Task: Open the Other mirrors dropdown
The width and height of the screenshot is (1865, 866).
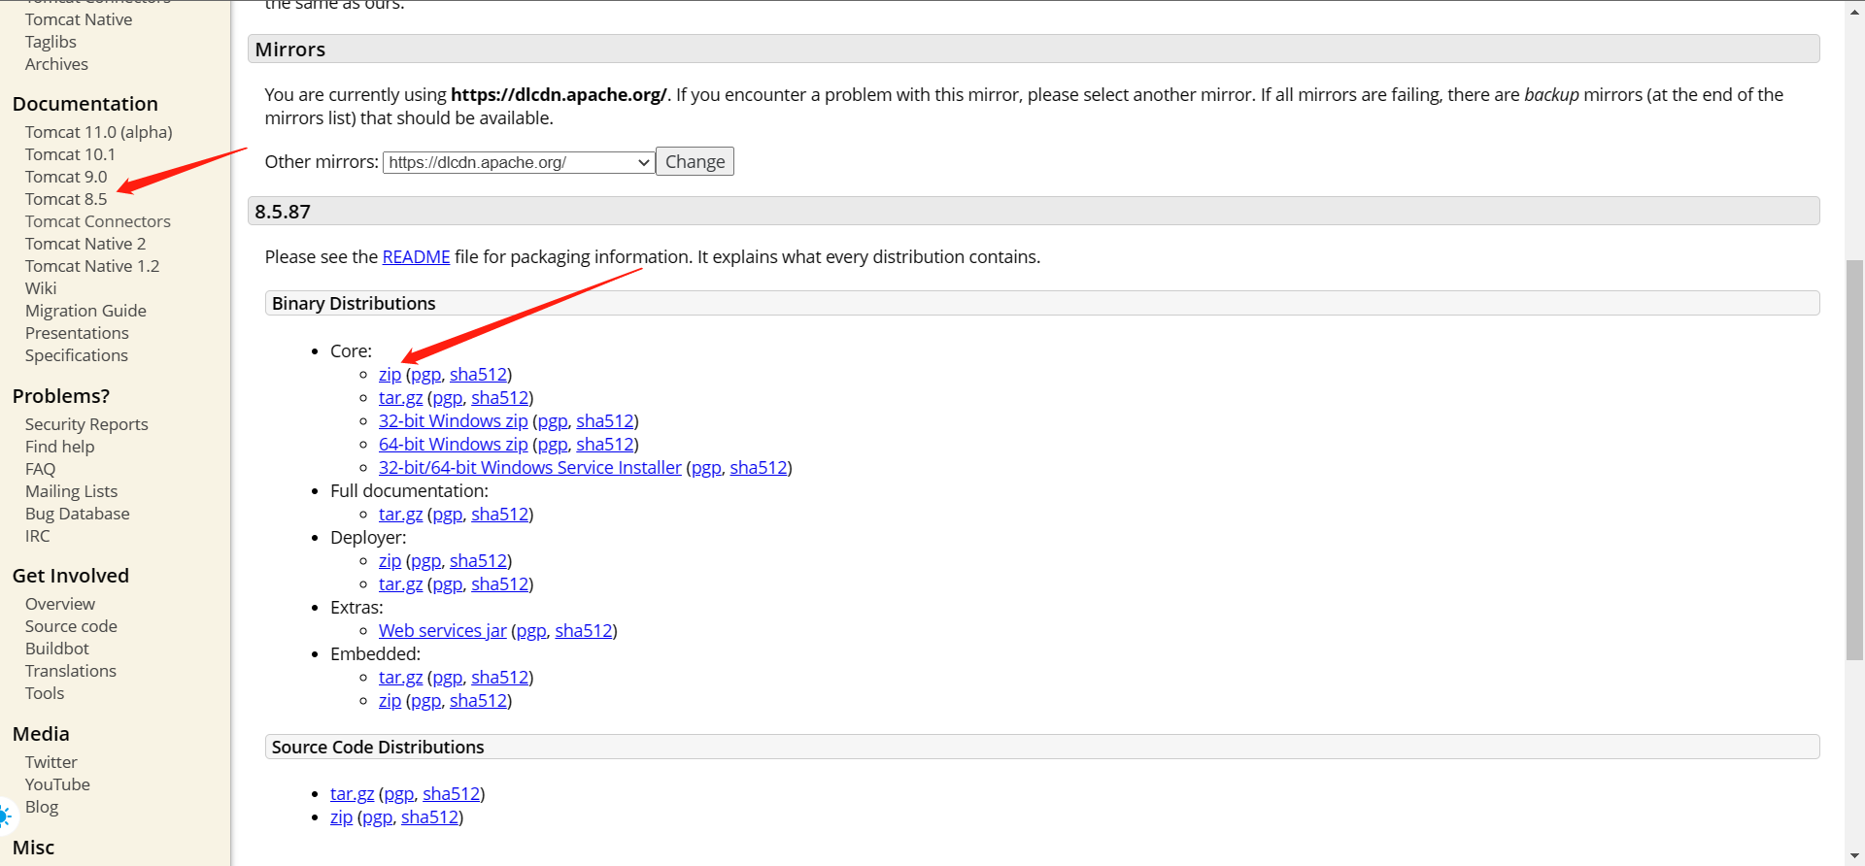Action: click(x=519, y=162)
